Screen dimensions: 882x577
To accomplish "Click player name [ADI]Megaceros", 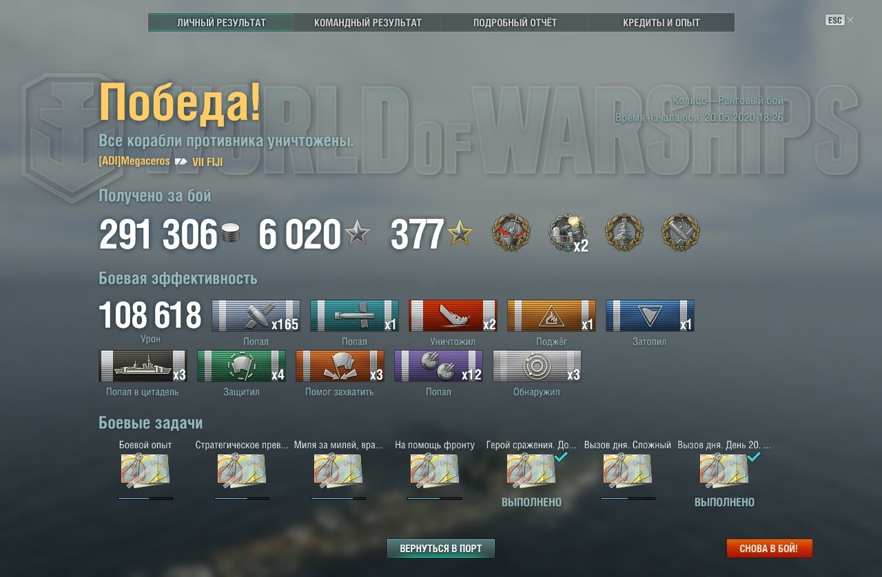I will point(134,162).
